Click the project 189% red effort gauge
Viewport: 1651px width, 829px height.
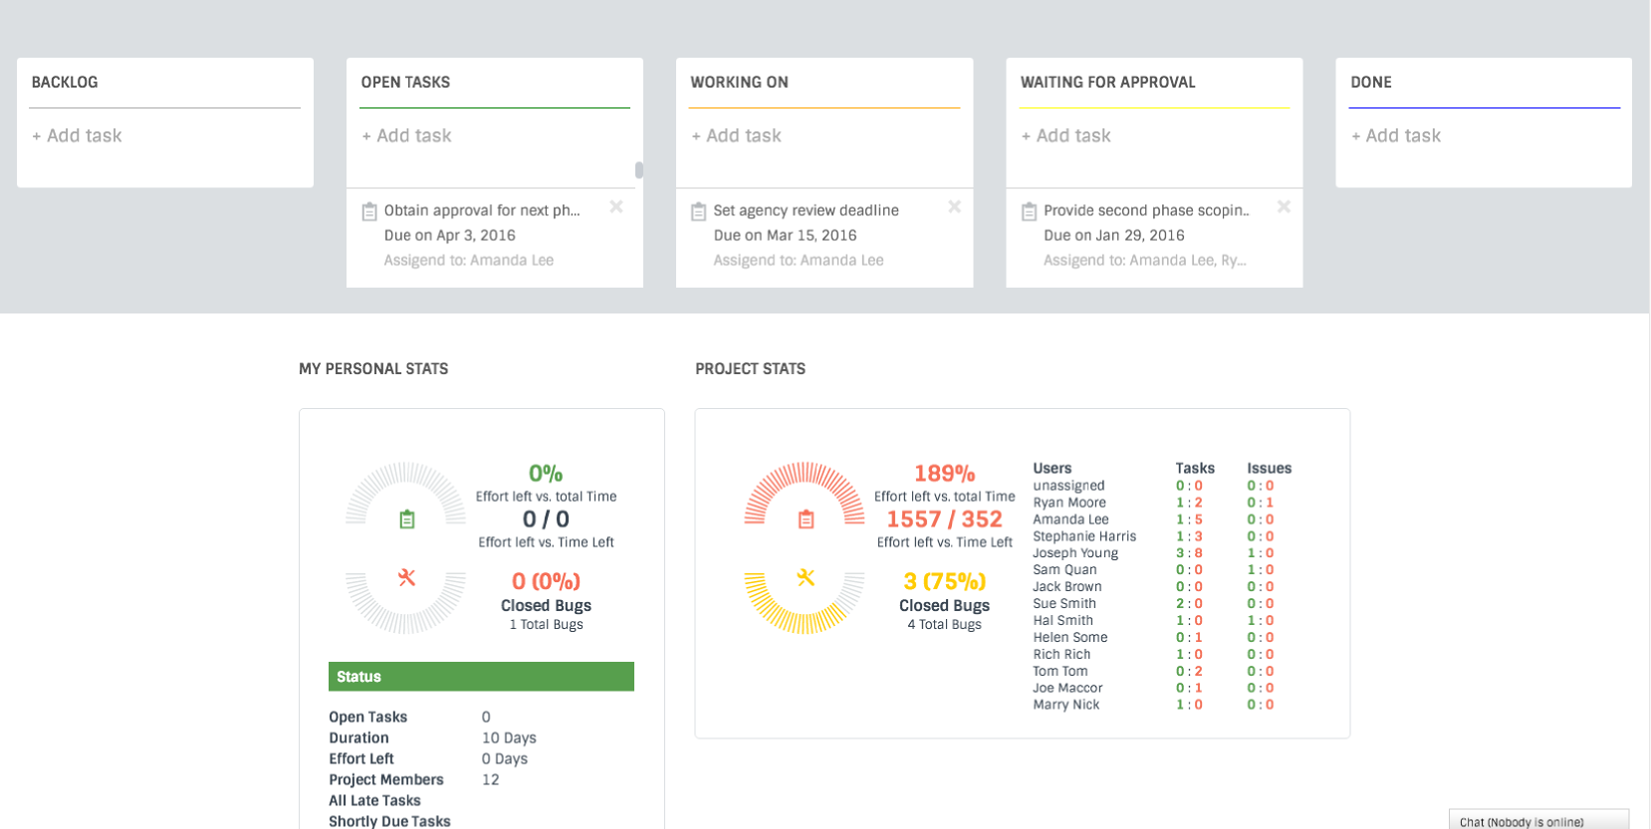(806, 494)
